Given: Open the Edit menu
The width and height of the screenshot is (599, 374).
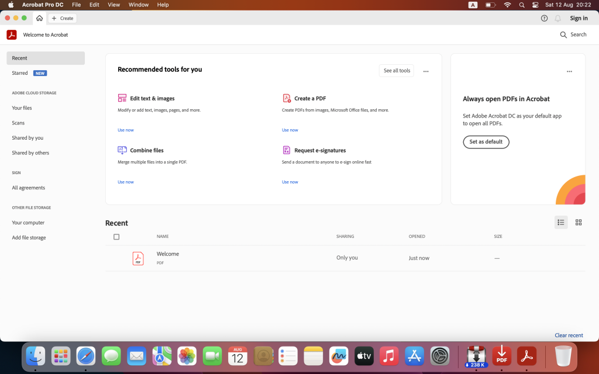Looking at the screenshot, I should point(94,5).
